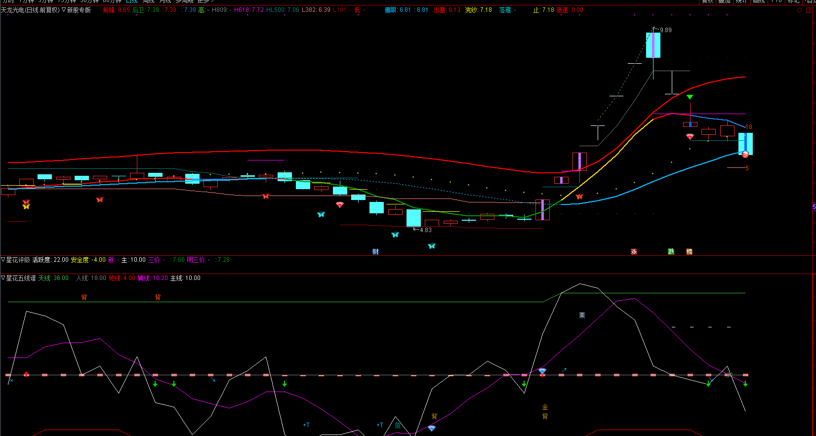The image size is (816, 436).
Task: Click the green down-triangle sell marker near the peak
Action: pyautogui.click(x=690, y=97)
